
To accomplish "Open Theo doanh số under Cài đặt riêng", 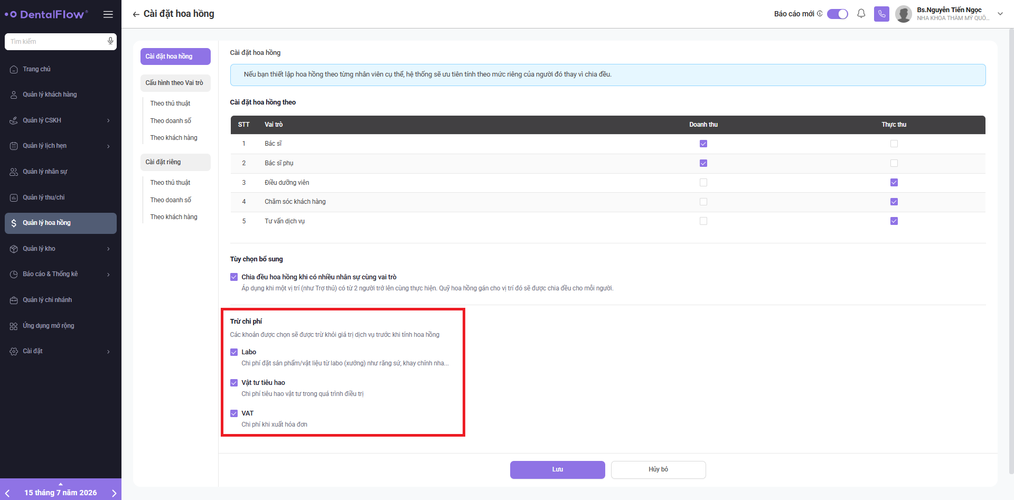I will tap(171, 200).
